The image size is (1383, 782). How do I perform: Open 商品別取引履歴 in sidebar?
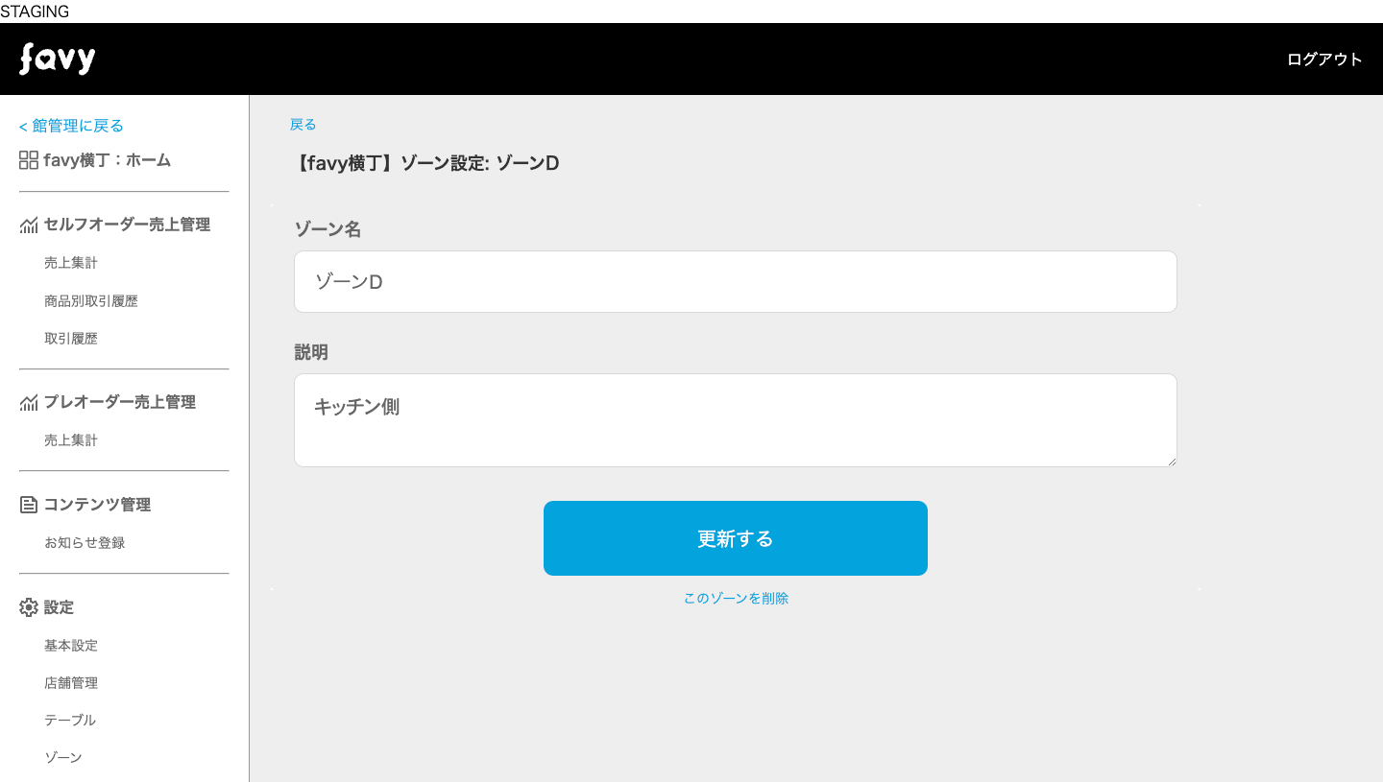pyautogui.click(x=91, y=301)
